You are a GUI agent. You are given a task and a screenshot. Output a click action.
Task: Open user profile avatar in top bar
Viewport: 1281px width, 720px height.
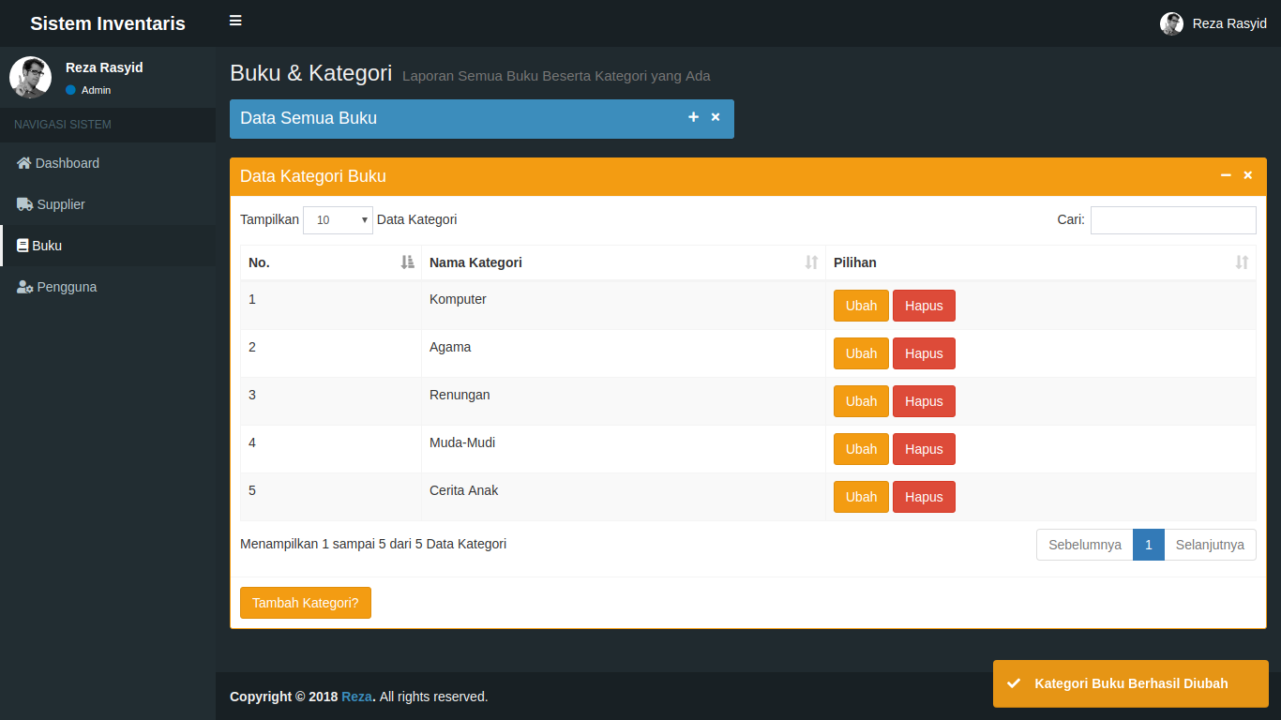tap(1171, 23)
